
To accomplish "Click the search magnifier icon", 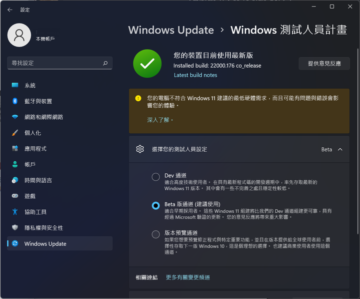I will (105, 63).
